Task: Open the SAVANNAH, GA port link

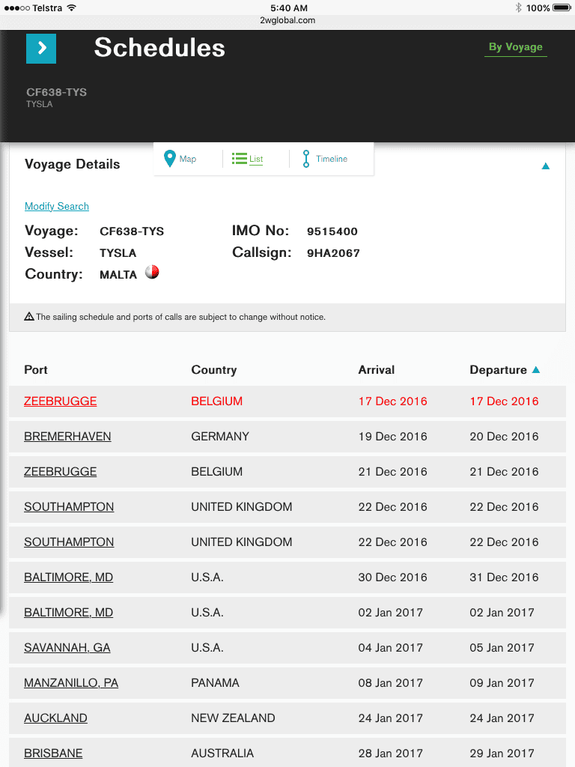Action: [67, 648]
